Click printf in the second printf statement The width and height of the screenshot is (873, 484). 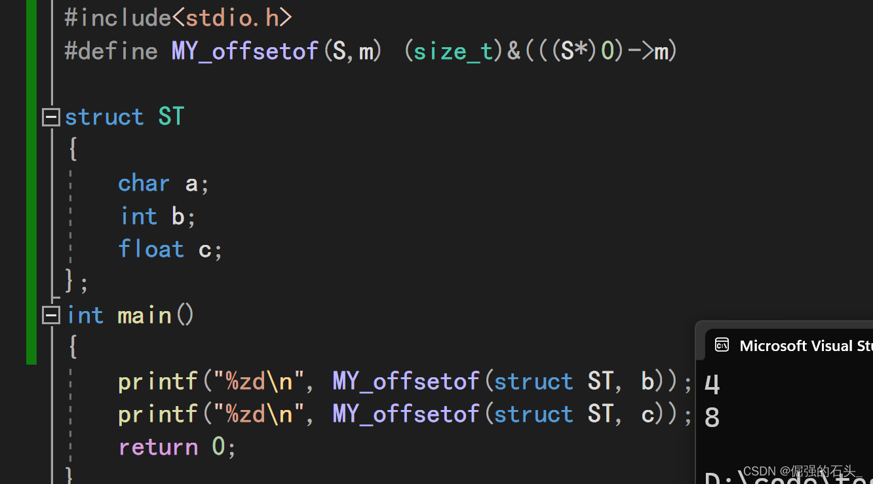point(157,415)
